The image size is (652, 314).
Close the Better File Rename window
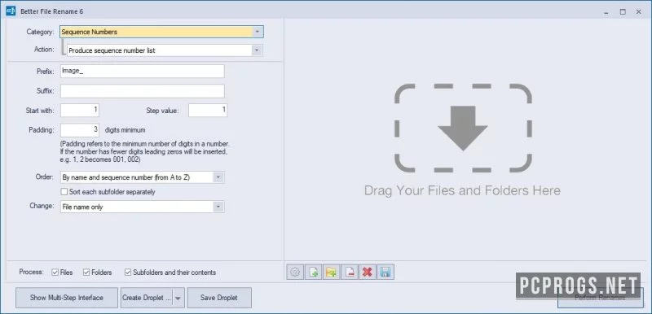tap(639, 11)
